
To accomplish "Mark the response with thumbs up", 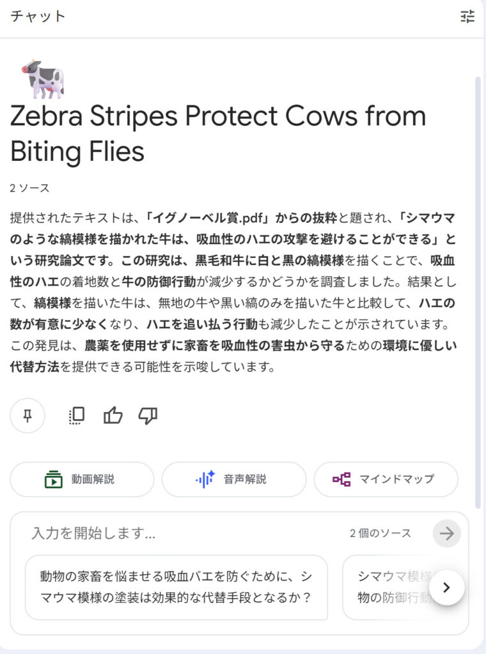I will coord(113,416).
